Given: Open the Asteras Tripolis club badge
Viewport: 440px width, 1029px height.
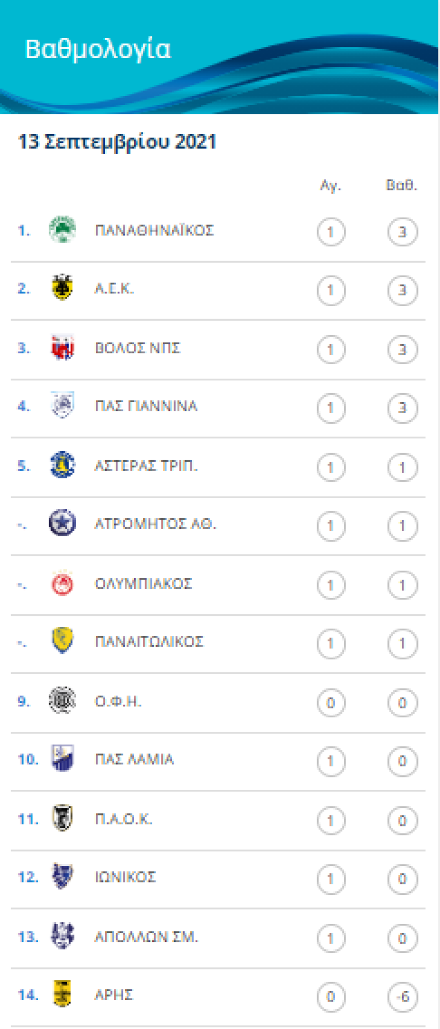Looking at the screenshot, I should pyautogui.click(x=62, y=465).
